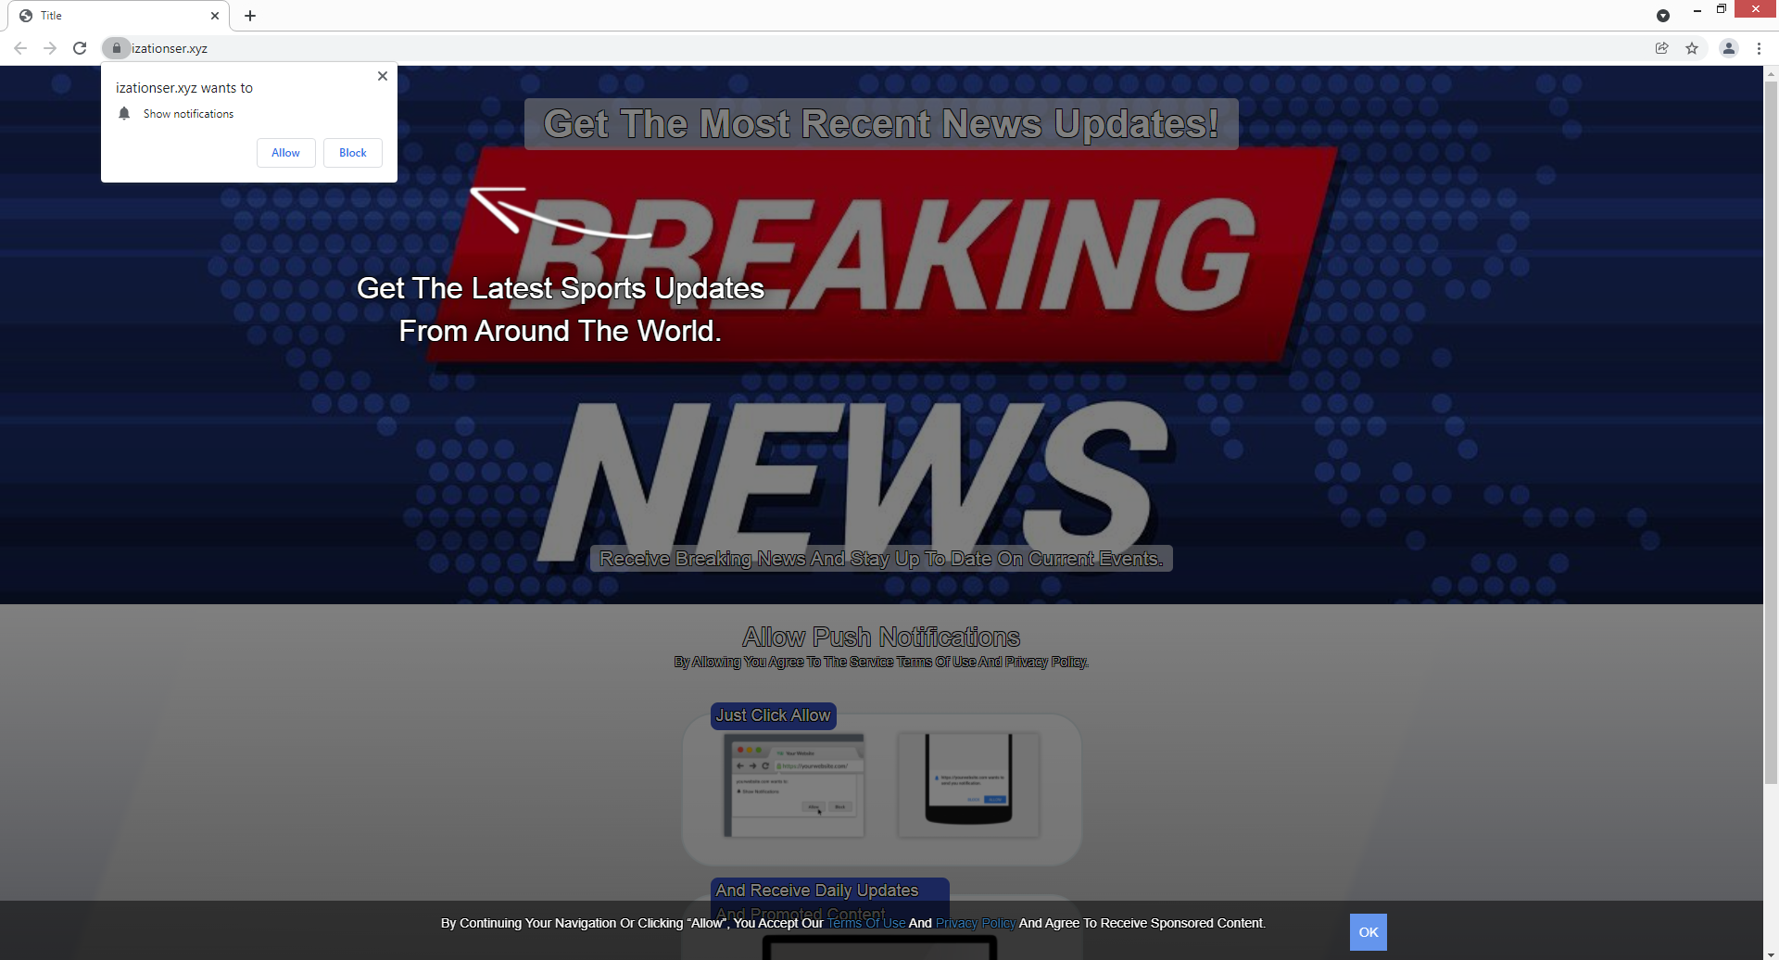Click the mobile phone Allow illustration thumbnail
1779x960 pixels.
(968, 785)
